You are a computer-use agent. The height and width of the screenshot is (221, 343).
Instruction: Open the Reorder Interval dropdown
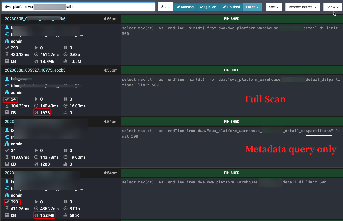[x=302, y=7]
